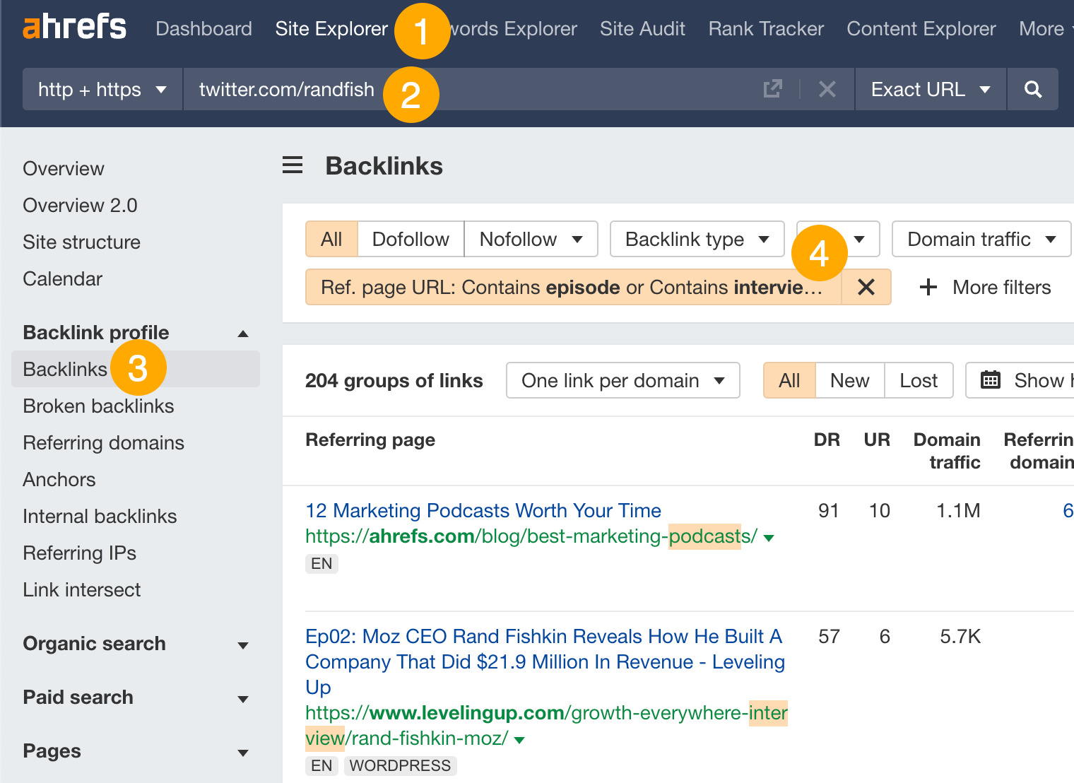The width and height of the screenshot is (1074, 783).
Task: Show only Lost backlinks
Action: tap(918, 380)
